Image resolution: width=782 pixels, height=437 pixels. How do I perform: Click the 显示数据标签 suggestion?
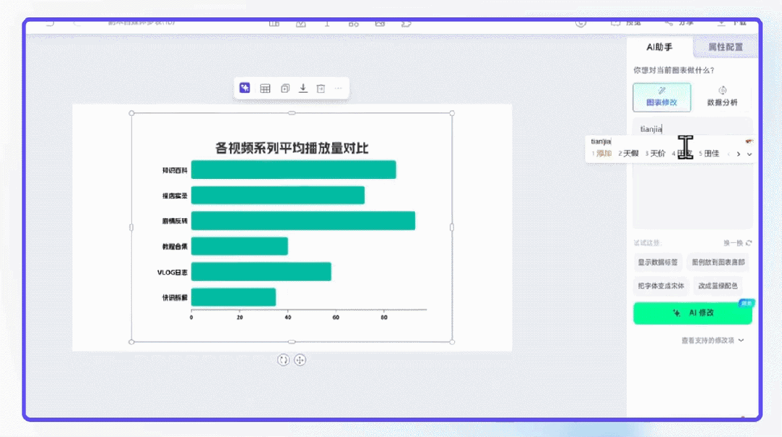tap(659, 262)
